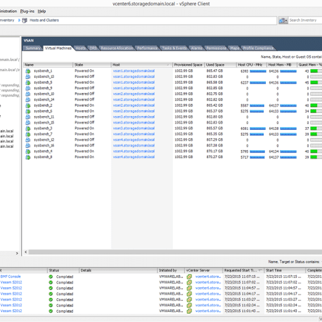Open the DRS tab
Image resolution: width=322 pixels, height=322 pixels.
click(x=93, y=48)
